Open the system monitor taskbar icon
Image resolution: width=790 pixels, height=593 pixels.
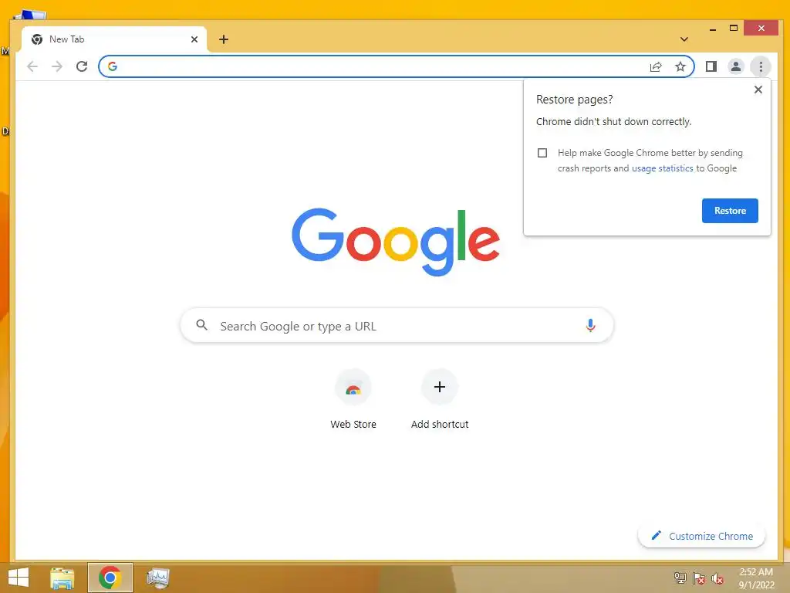(x=157, y=578)
